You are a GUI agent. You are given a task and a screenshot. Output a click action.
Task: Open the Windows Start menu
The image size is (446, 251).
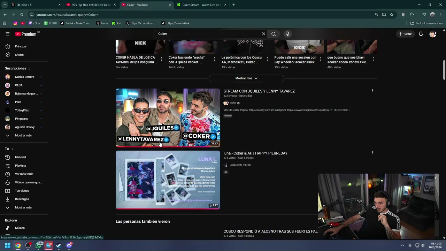click(x=7, y=245)
